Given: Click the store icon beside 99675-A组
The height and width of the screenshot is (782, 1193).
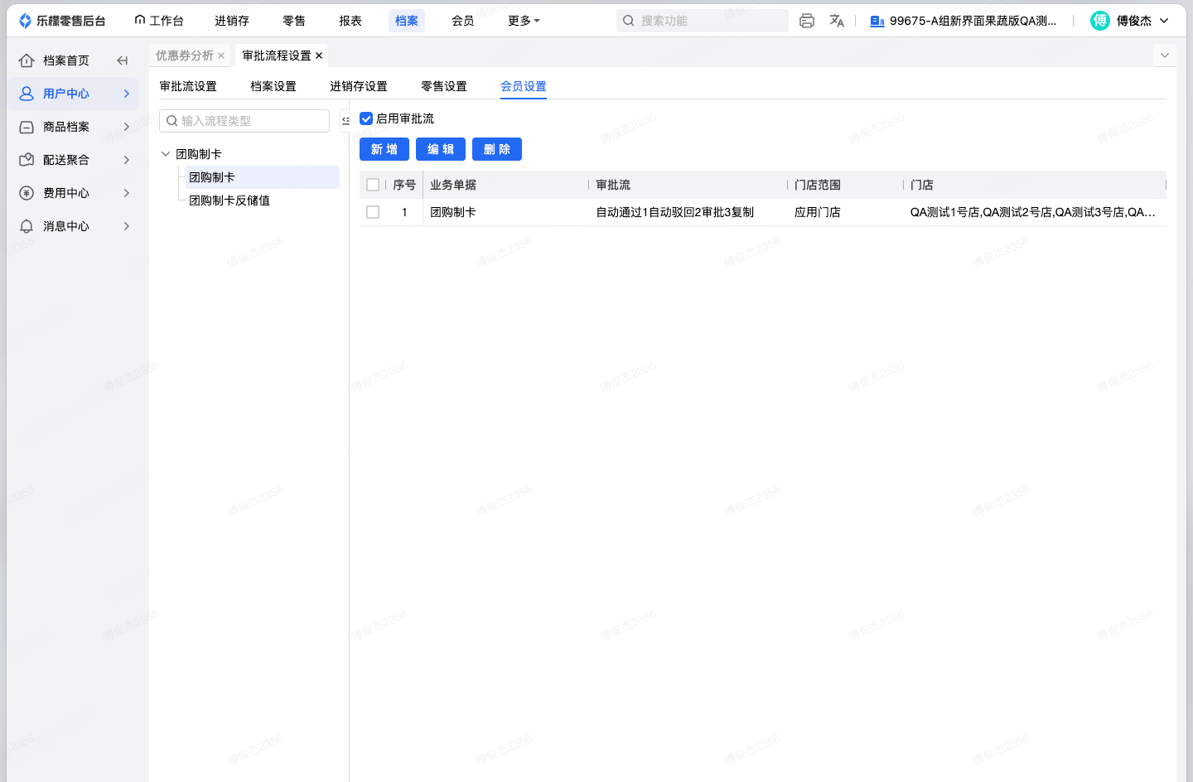Looking at the screenshot, I should coord(877,21).
